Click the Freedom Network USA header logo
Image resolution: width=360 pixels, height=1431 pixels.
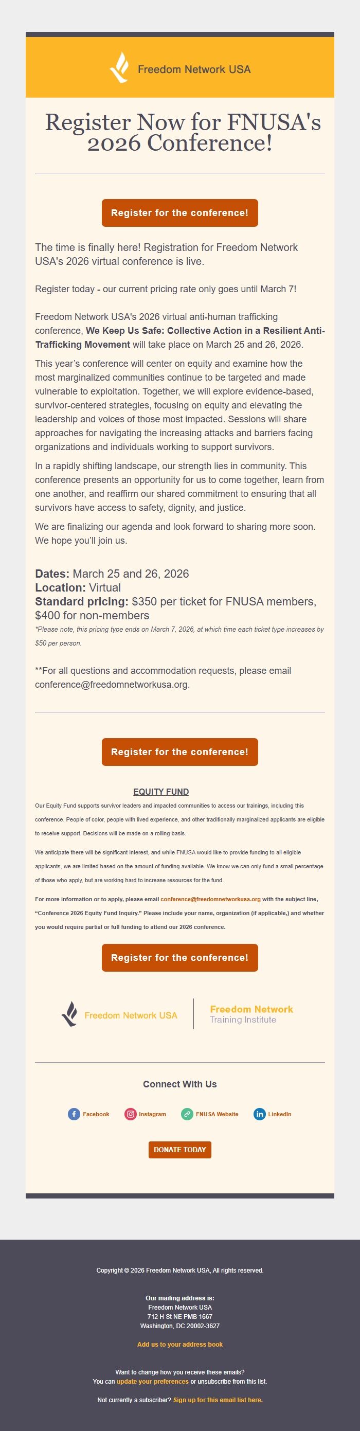[x=180, y=68]
